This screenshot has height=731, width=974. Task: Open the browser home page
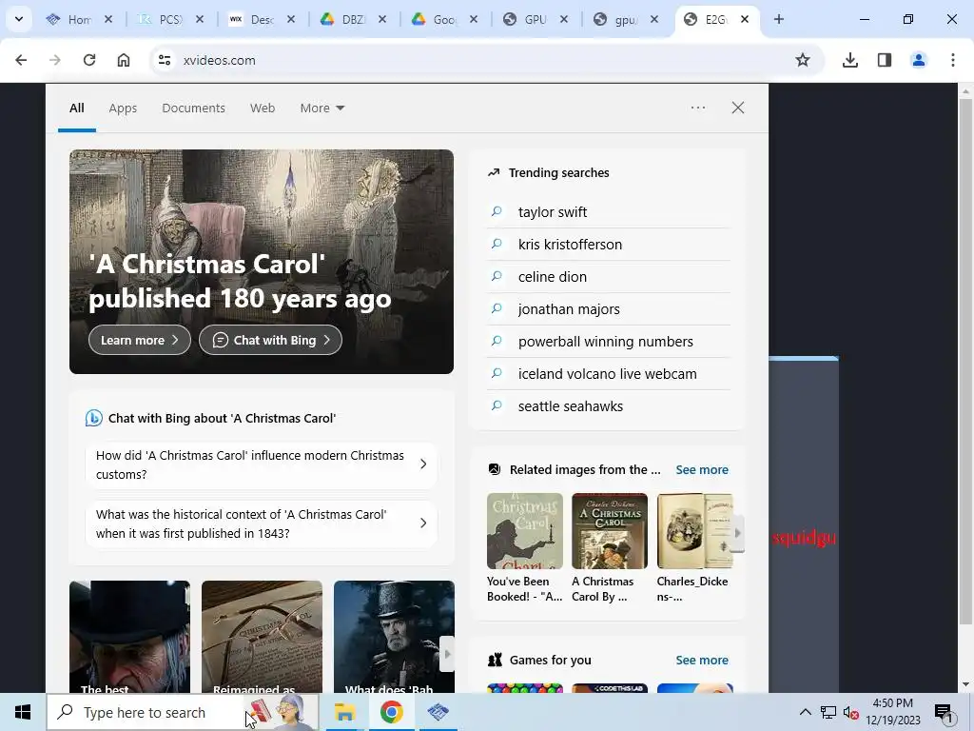pyautogui.click(x=124, y=60)
